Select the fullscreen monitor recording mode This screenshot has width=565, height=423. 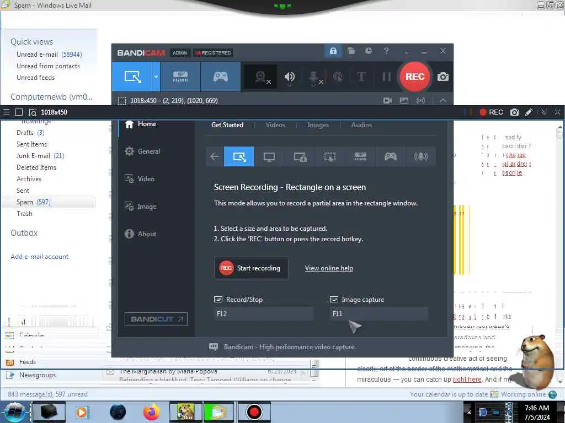pos(269,156)
